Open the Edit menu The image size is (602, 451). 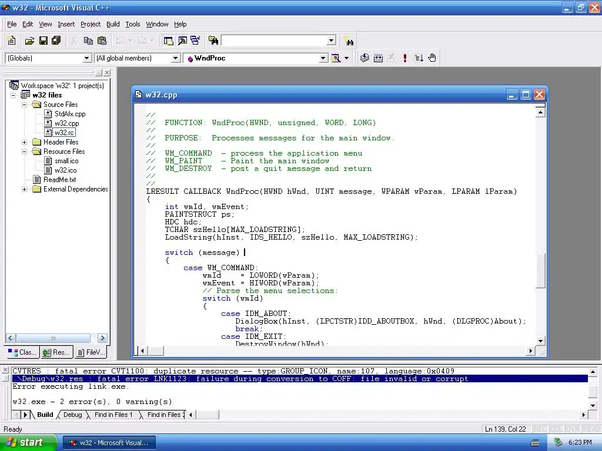28,24
